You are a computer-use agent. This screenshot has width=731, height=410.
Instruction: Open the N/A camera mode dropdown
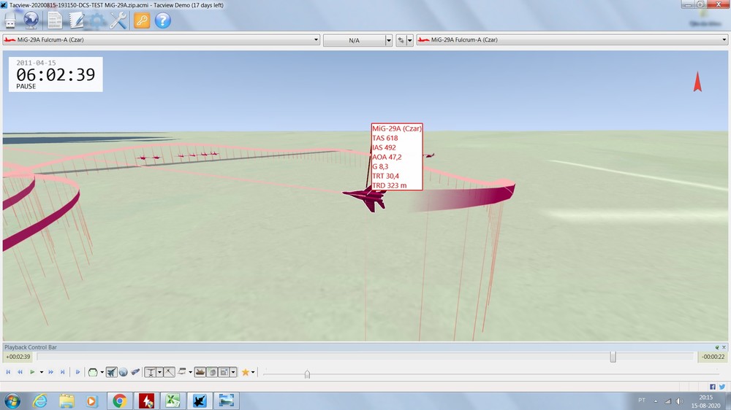(x=388, y=40)
